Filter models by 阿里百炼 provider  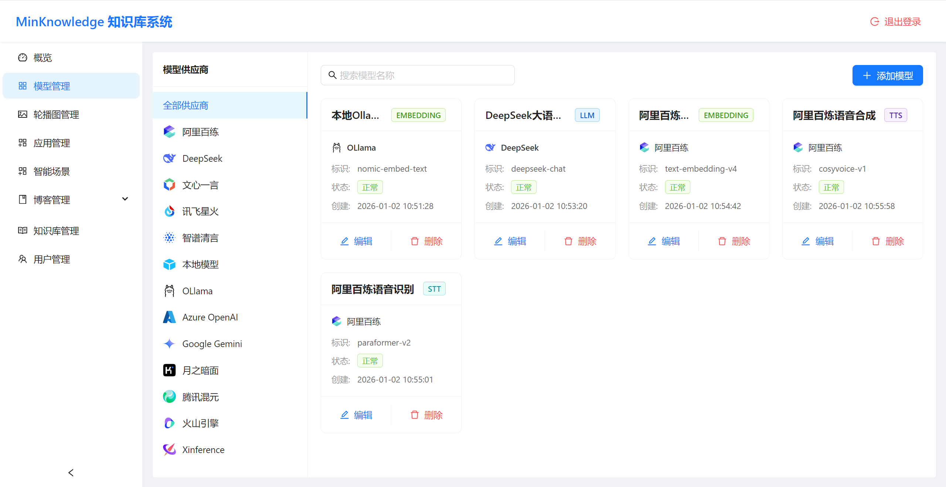[x=200, y=131]
